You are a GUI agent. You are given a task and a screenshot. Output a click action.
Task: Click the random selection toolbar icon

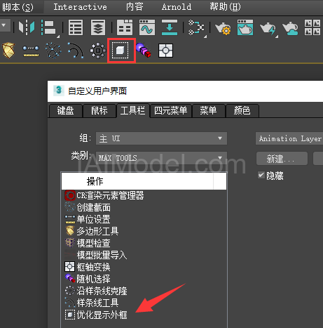point(143,51)
